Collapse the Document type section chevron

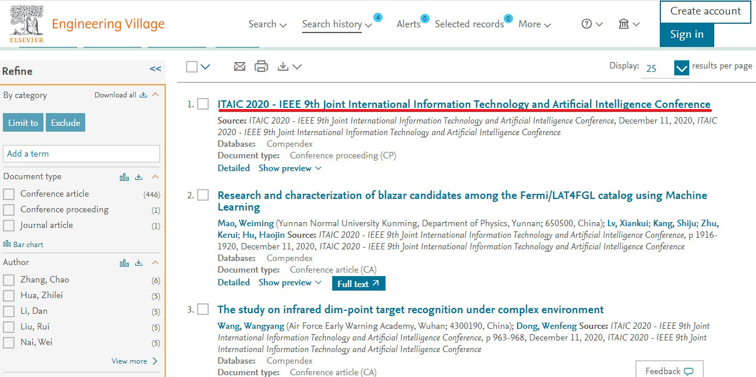pos(155,177)
